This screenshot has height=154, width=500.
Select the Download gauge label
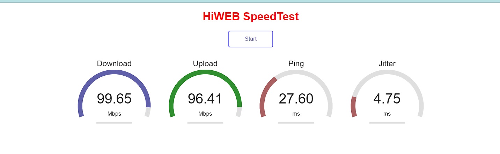[x=114, y=63]
